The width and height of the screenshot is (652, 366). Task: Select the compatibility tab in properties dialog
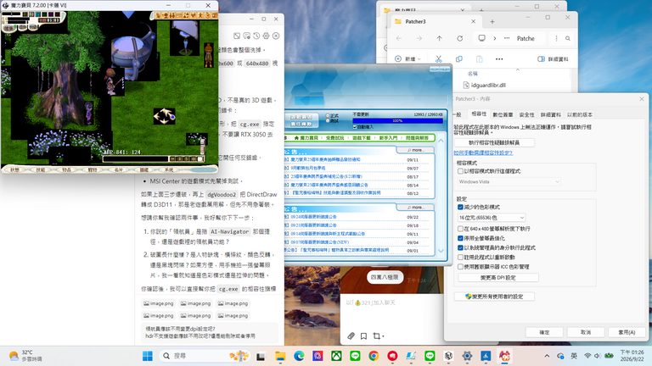(479, 114)
